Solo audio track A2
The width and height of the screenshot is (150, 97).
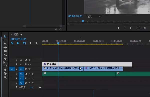33,78
